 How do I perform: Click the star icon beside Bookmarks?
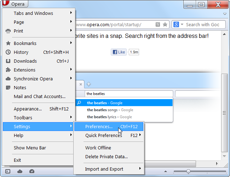click(8, 43)
